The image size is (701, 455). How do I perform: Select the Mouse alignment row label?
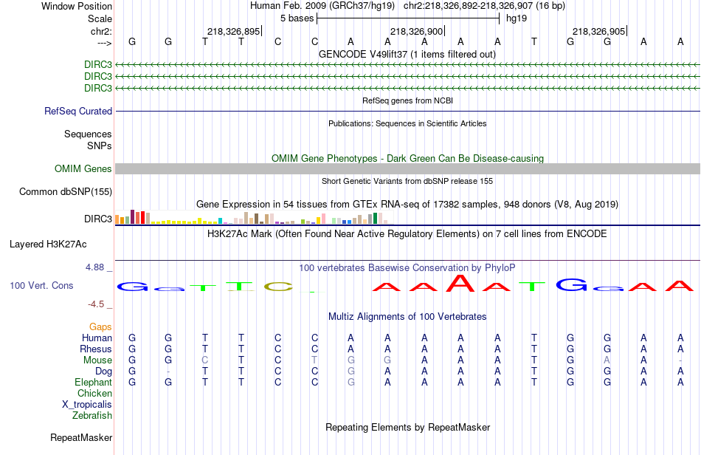point(97,360)
